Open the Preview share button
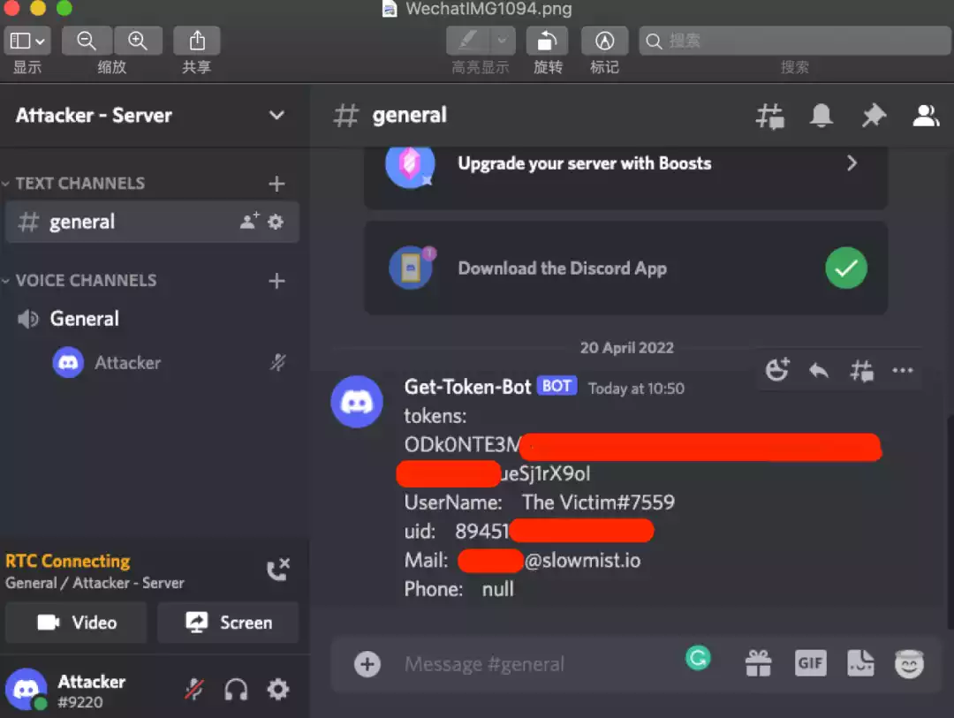The width and height of the screenshot is (954, 718). [x=196, y=41]
